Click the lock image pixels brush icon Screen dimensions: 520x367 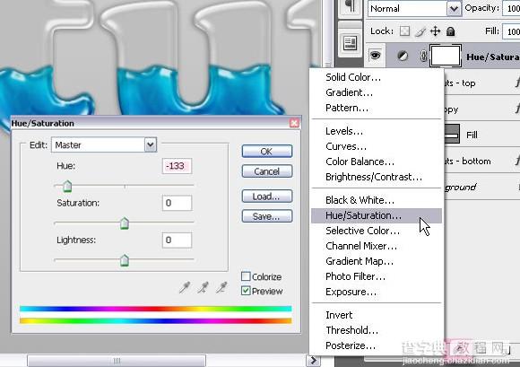420,31
